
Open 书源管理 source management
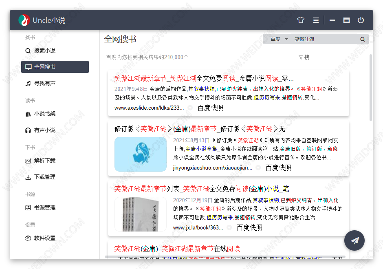coord(55,208)
